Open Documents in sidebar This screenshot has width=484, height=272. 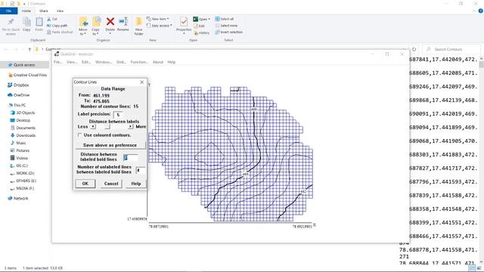click(23, 128)
